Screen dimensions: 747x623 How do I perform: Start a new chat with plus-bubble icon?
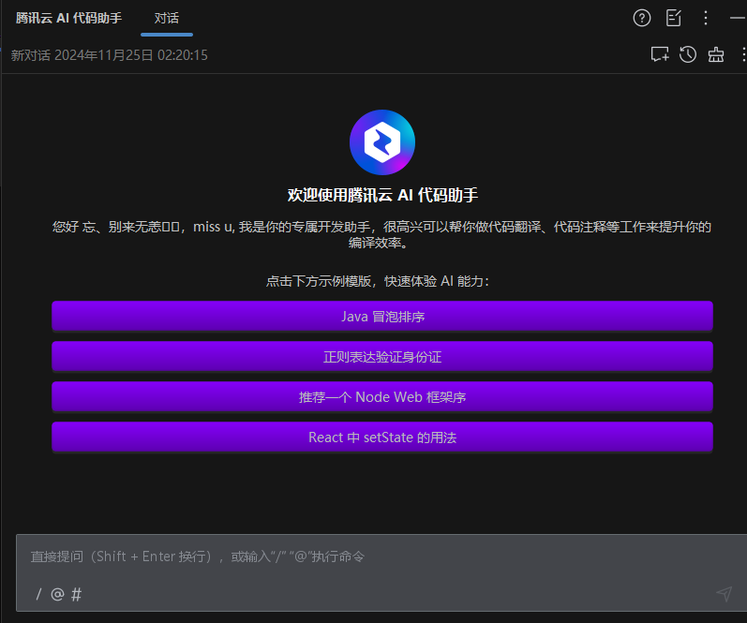(660, 54)
